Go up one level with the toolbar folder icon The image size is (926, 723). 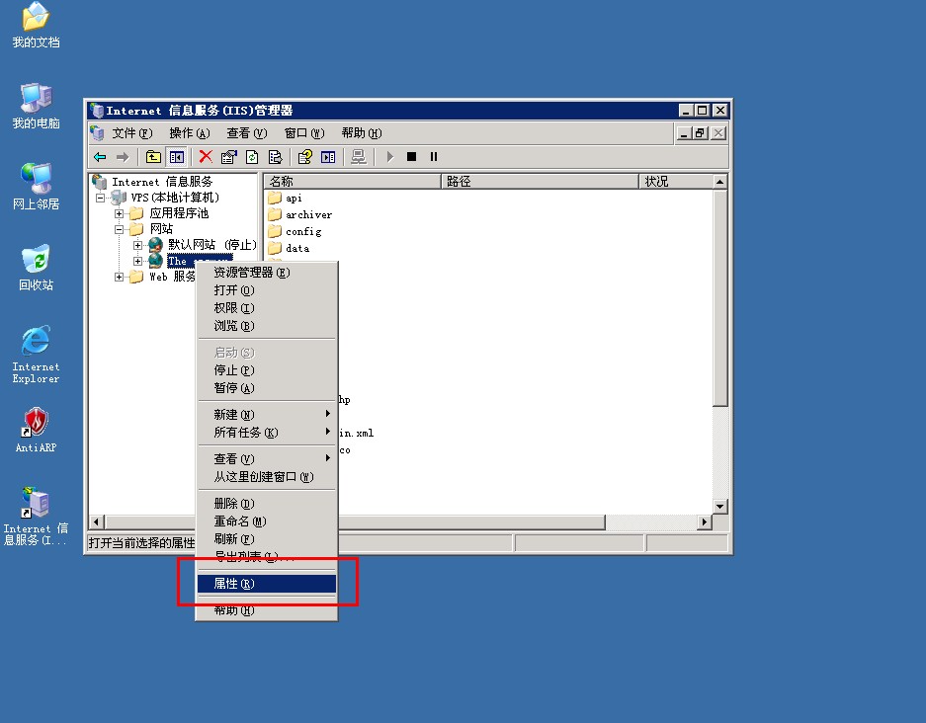pos(153,157)
